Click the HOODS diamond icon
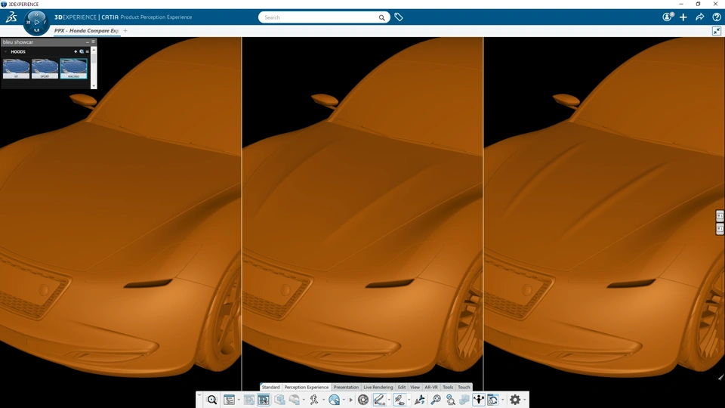The image size is (725, 408). tap(76, 52)
